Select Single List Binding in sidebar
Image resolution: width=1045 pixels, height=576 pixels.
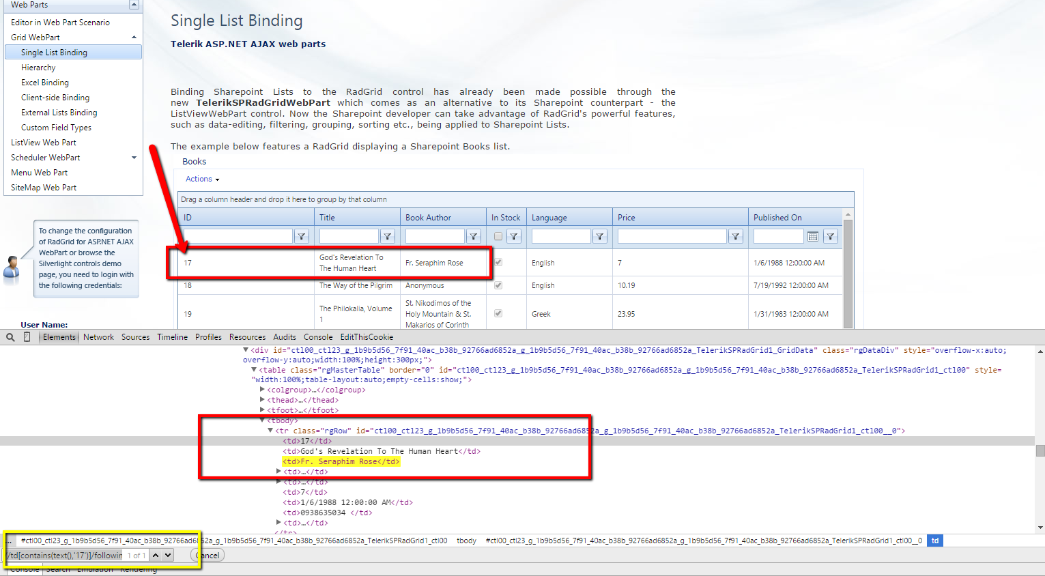[x=73, y=53]
